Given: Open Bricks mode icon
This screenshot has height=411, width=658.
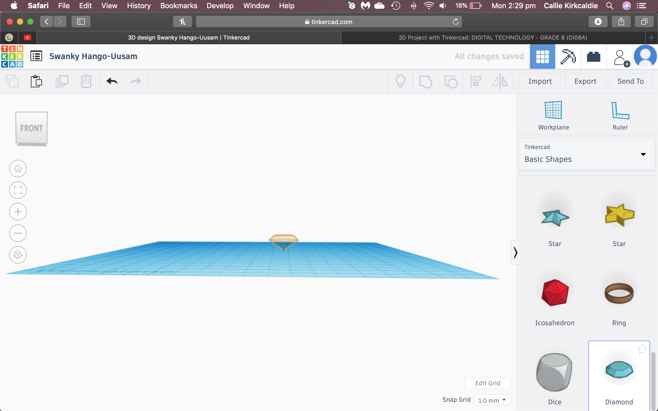Looking at the screenshot, I should [x=594, y=56].
